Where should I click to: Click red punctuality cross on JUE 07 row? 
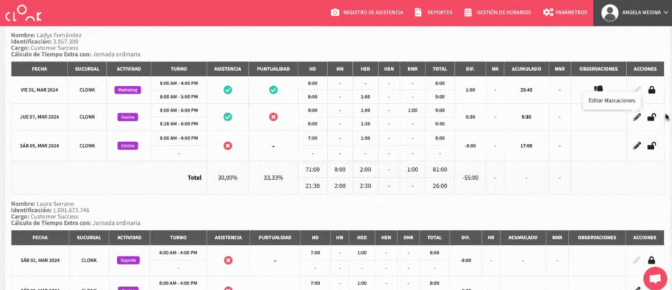tap(273, 117)
